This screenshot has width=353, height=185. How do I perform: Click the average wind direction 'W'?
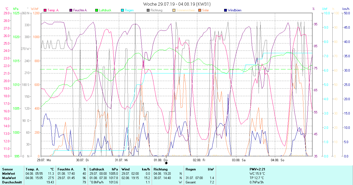(180, 182)
